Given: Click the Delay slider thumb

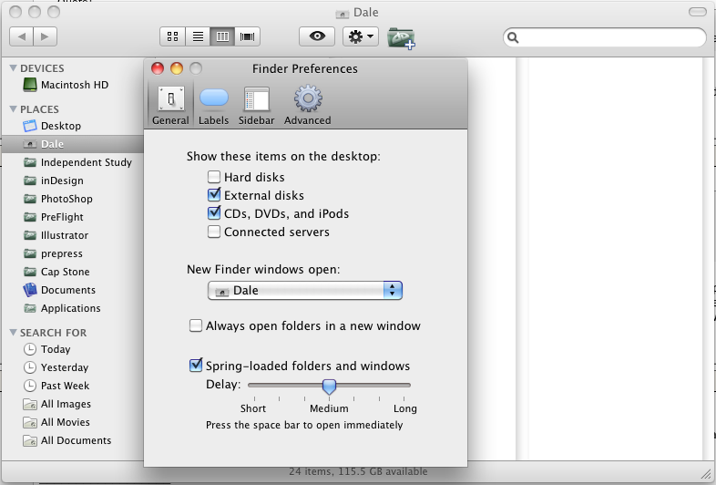Looking at the screenshot, I should pyautogui.click(x=329, y=387).
